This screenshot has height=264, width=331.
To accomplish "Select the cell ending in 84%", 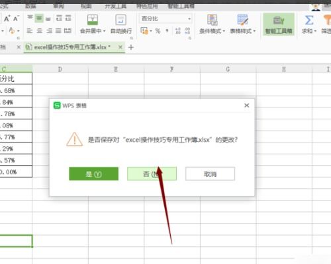I will [x=16, y=102].
